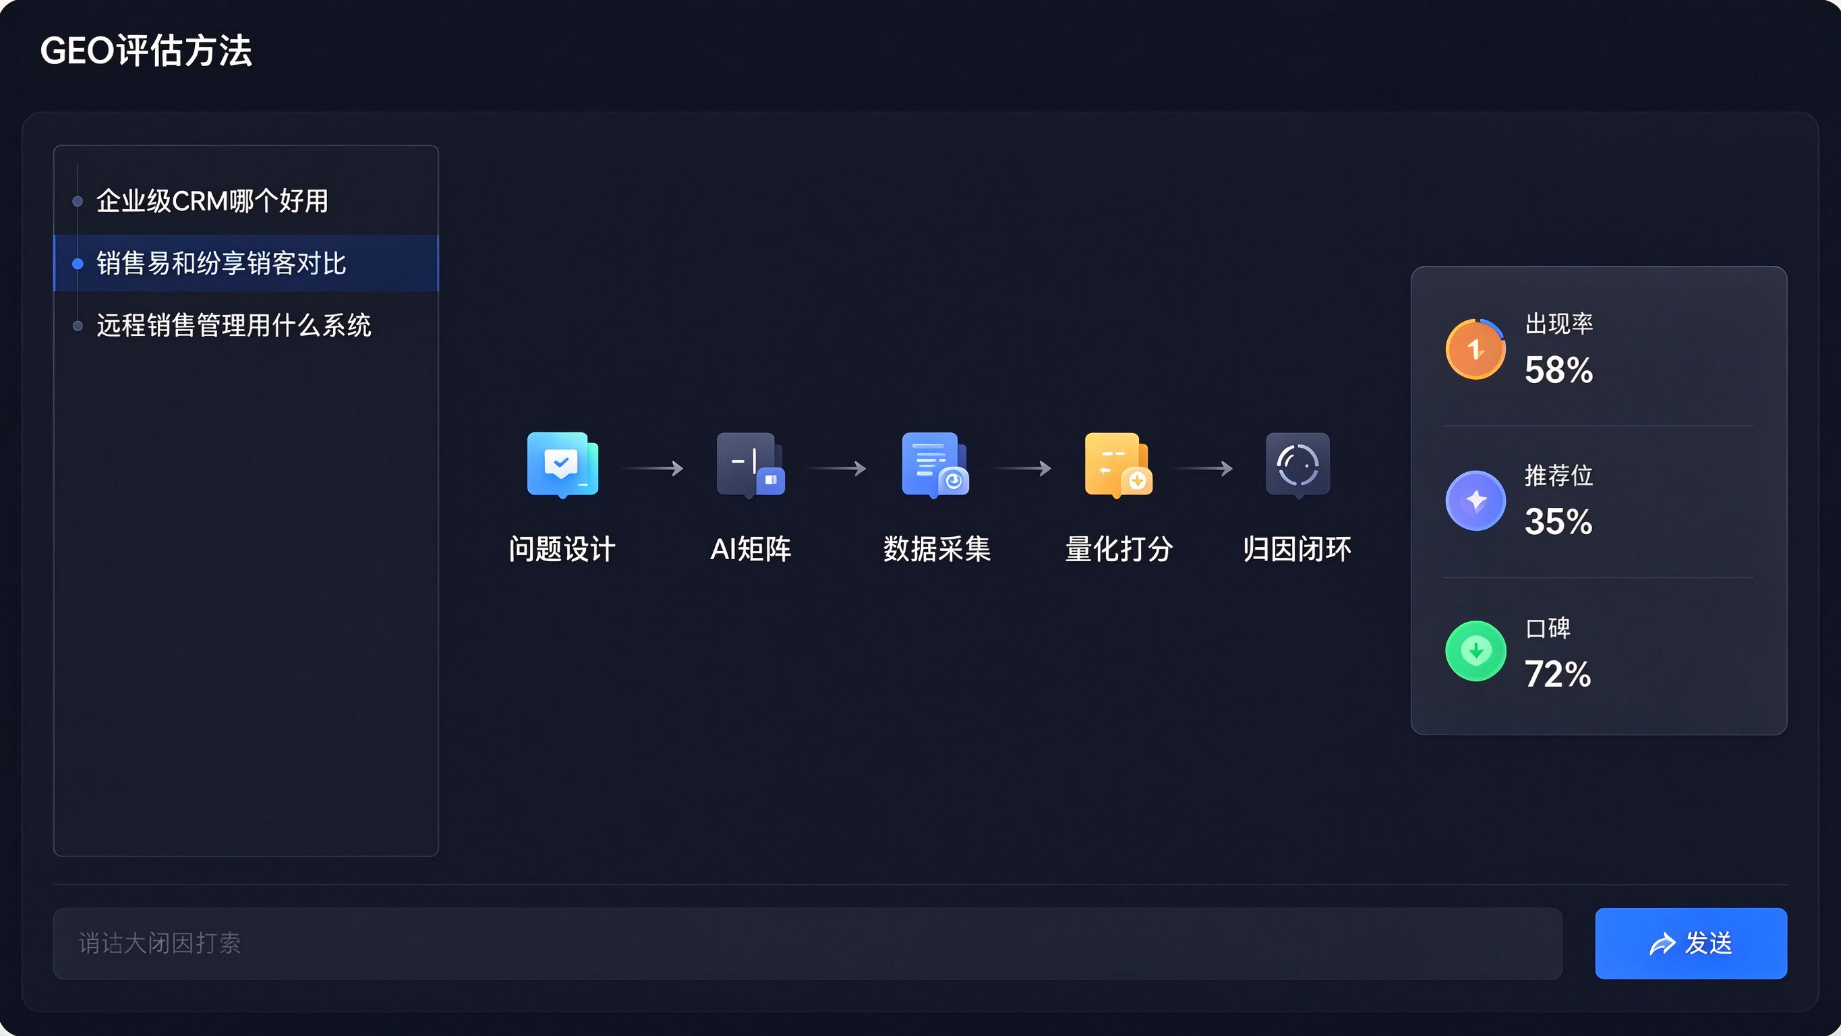Click the 58% appearance rate value
This screenshot has height=1036, width=1841.
[1558, 370]
